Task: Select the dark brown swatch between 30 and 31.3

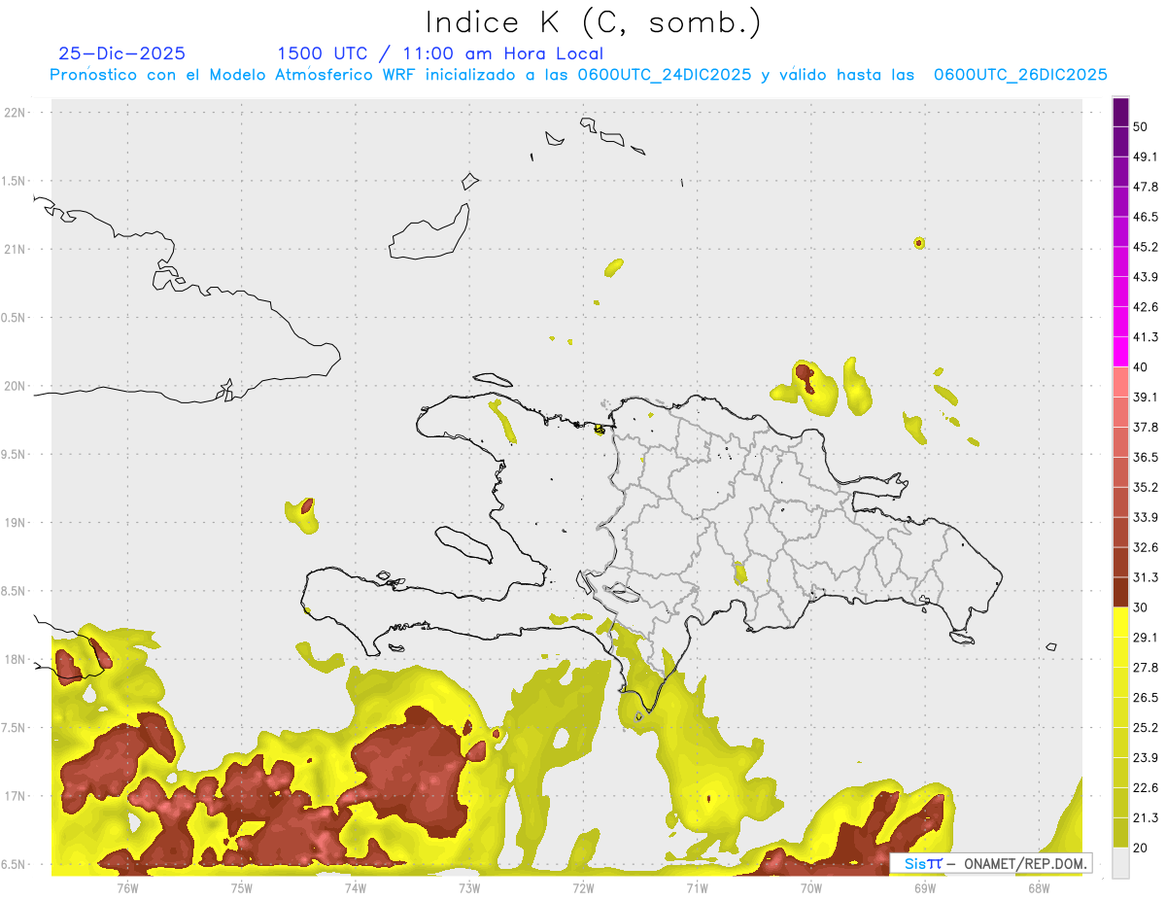Action: [1120, 593]
